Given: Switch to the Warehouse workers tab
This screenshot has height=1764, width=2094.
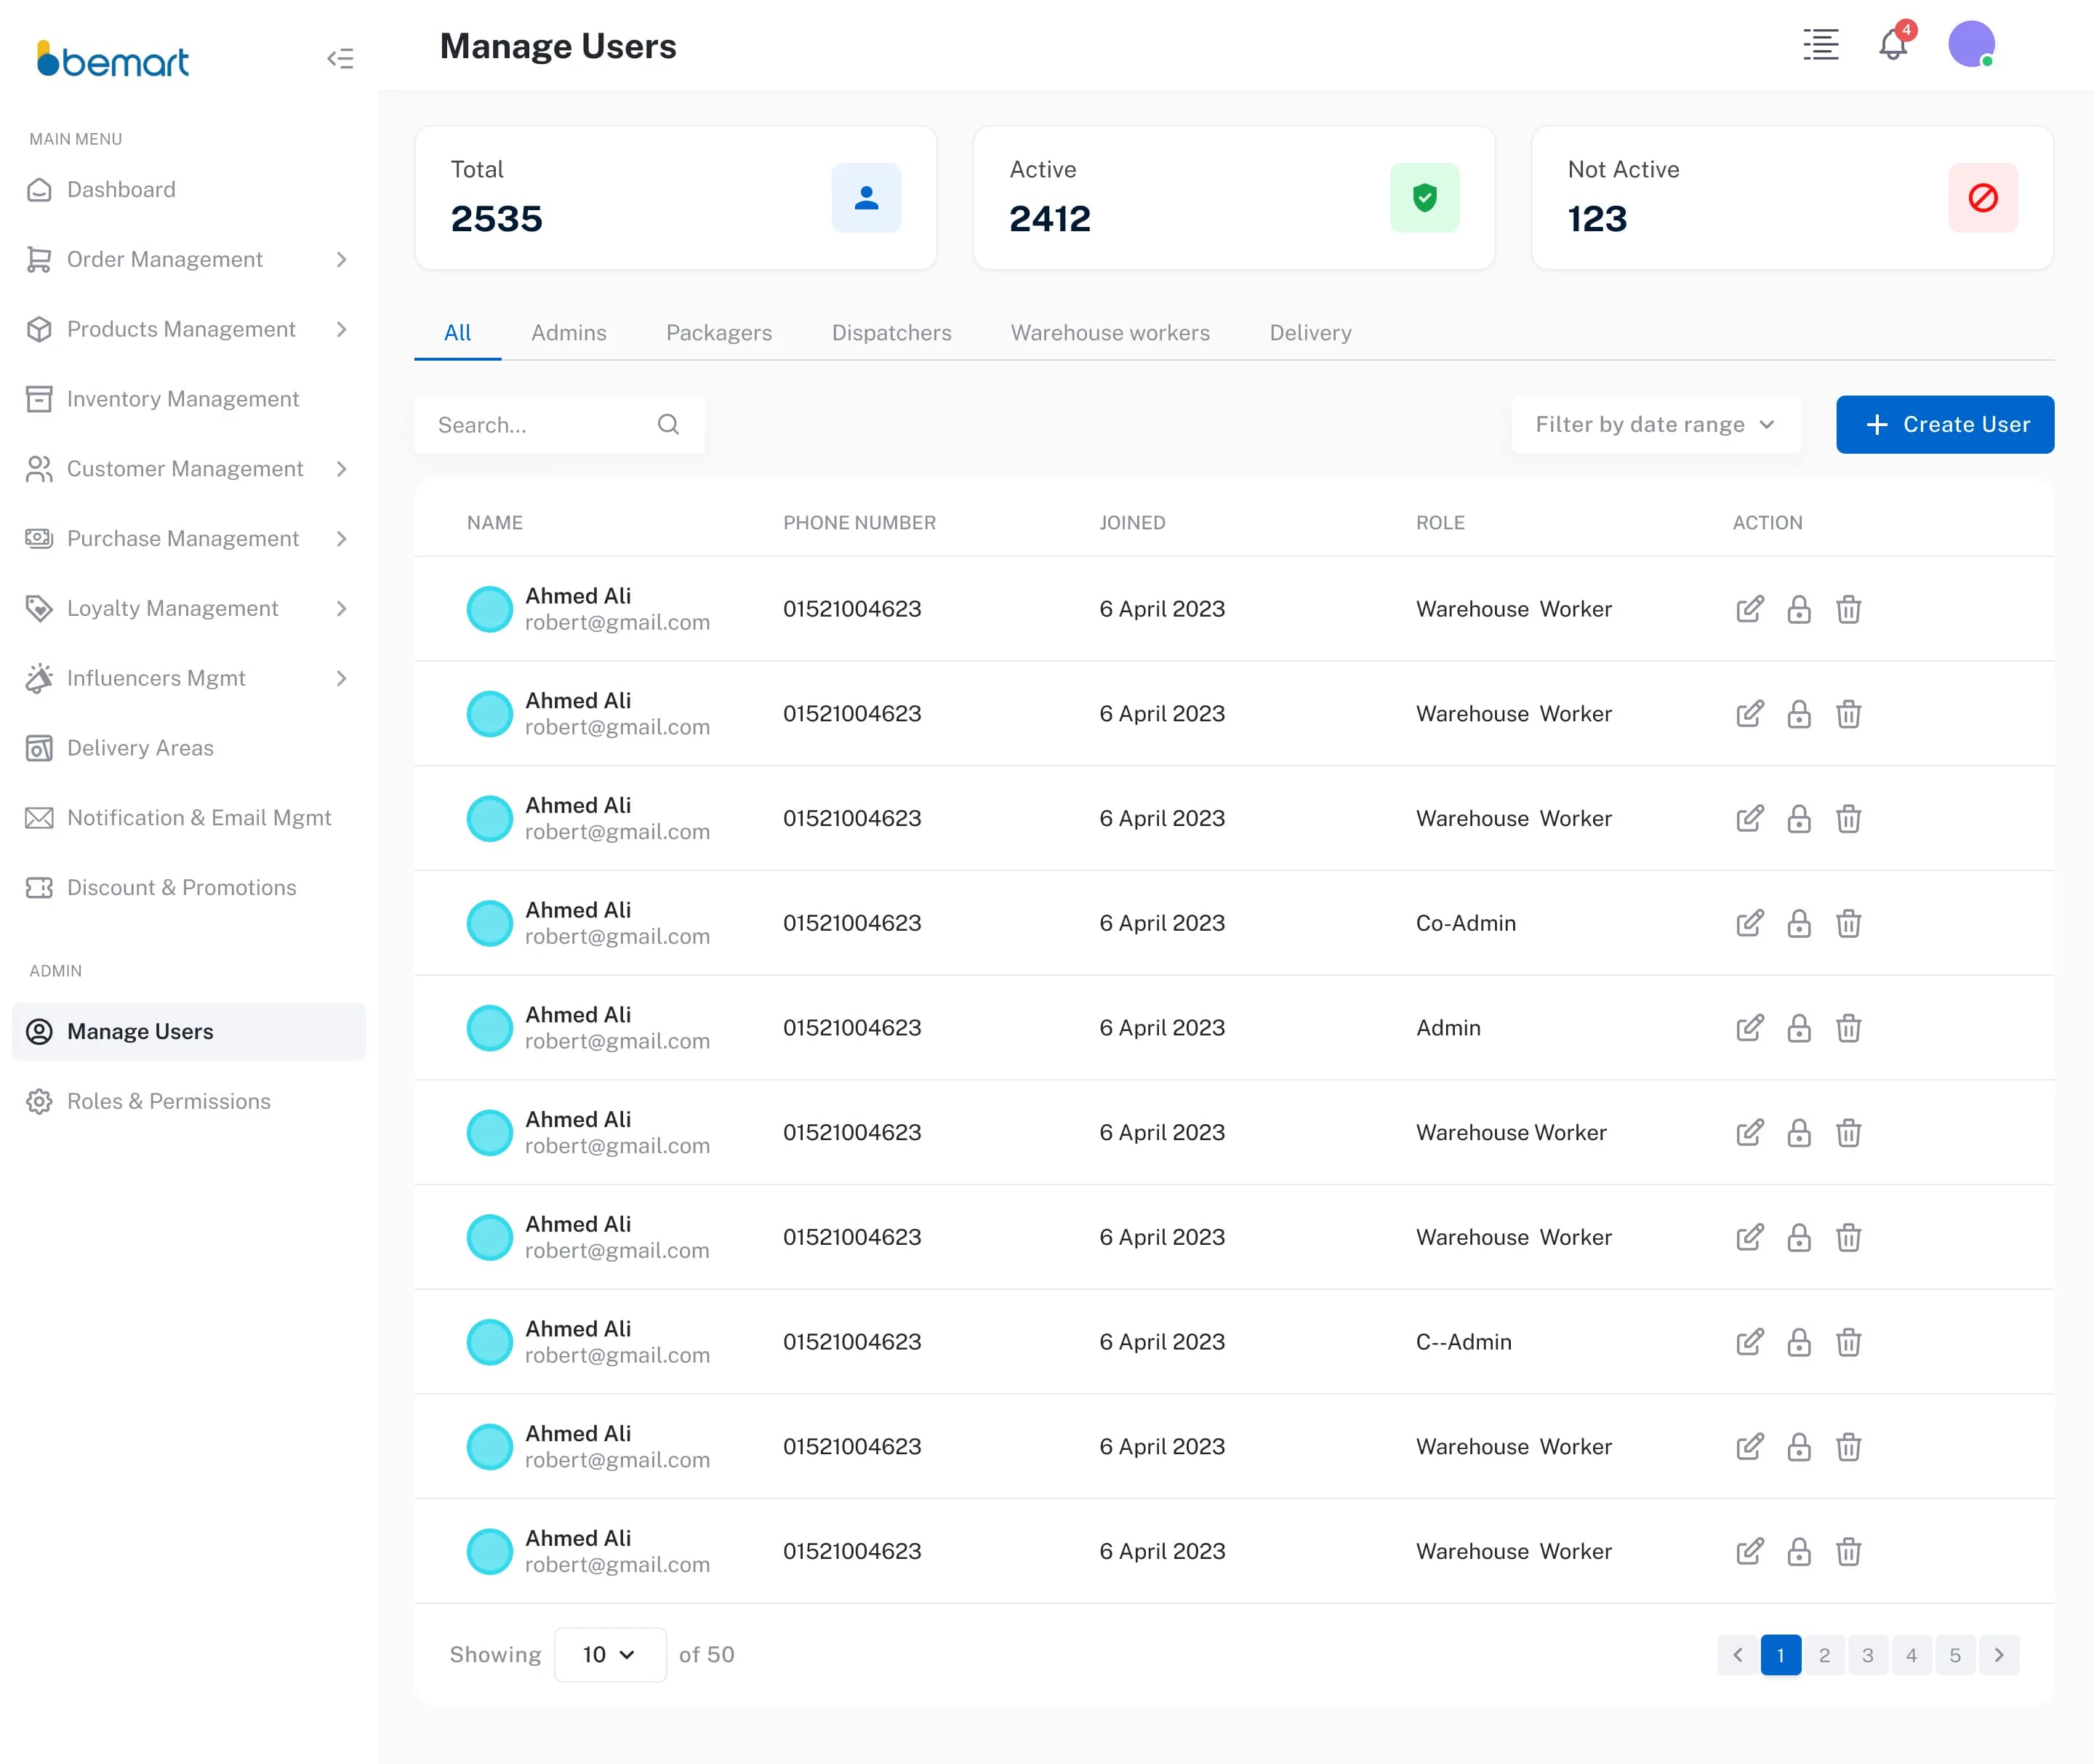Looking at the screenshot, I should pyautogui.click(x=1110, y=333).
